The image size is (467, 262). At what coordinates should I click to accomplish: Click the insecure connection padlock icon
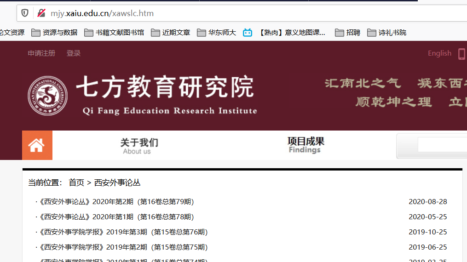coord(41,13)
